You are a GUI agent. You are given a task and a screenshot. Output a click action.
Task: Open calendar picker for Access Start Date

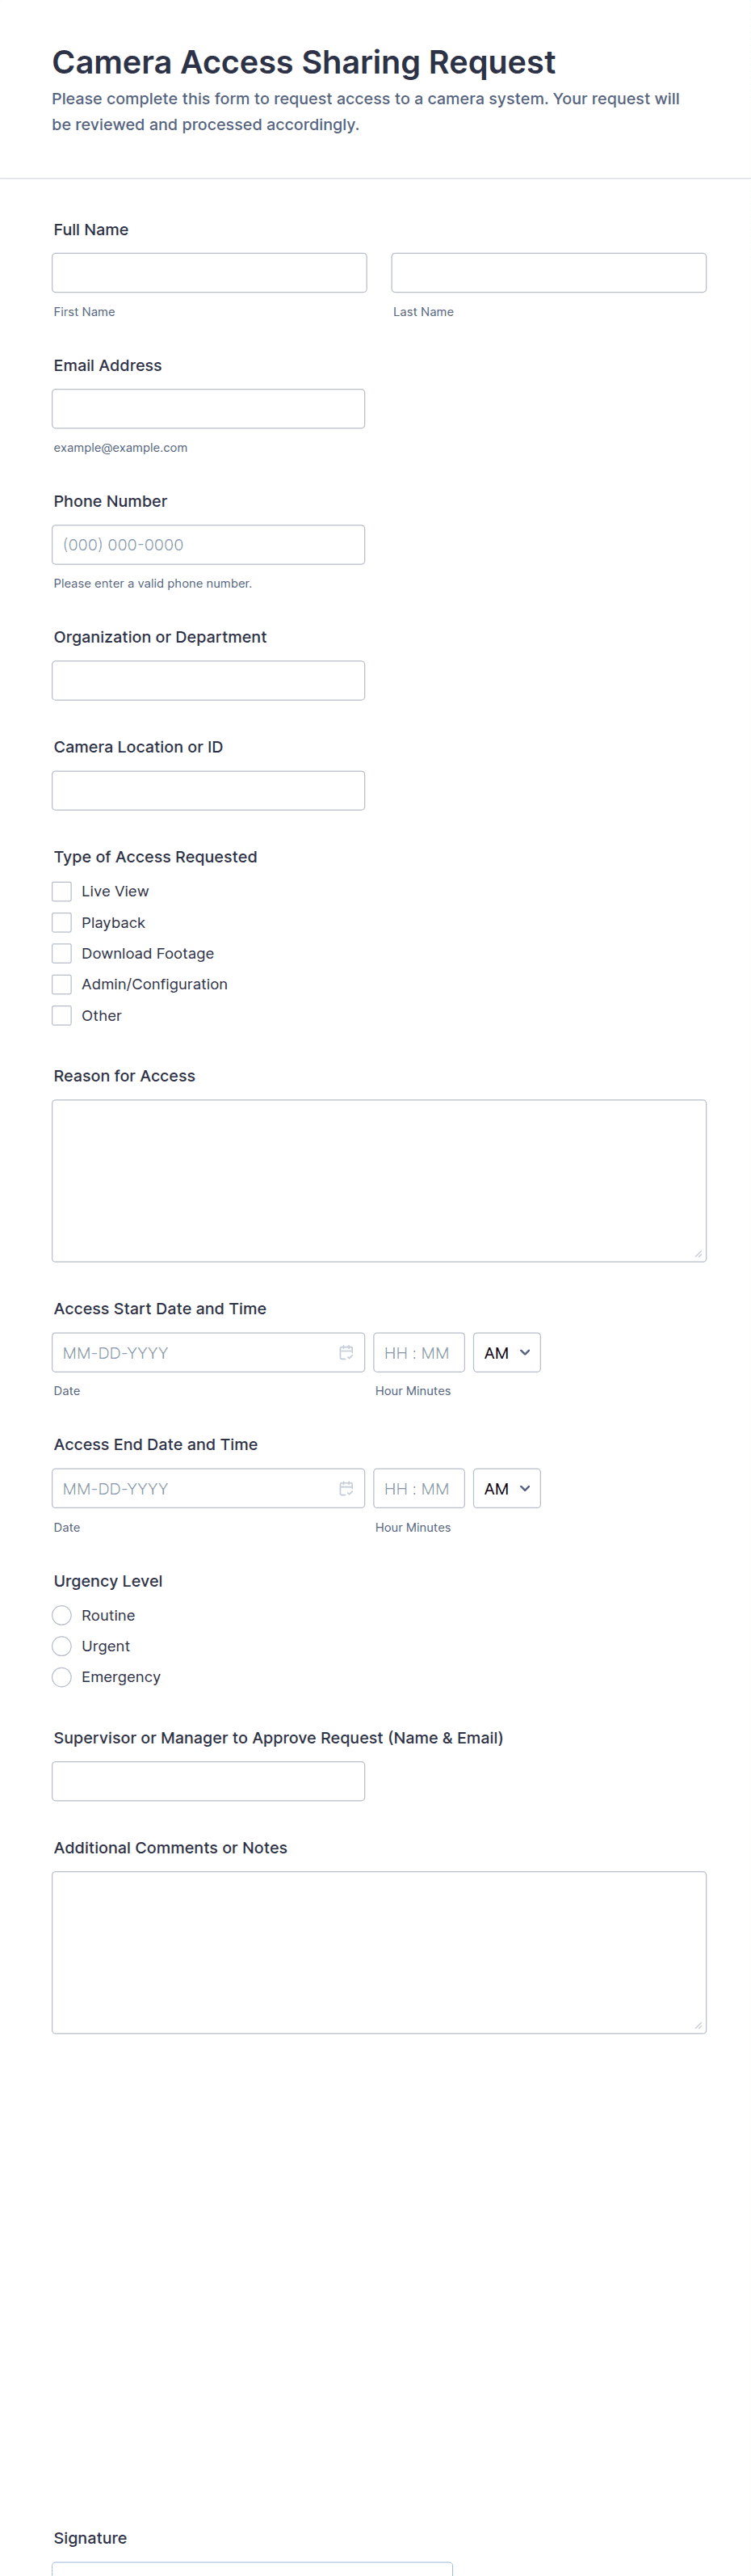point(346,1353)
